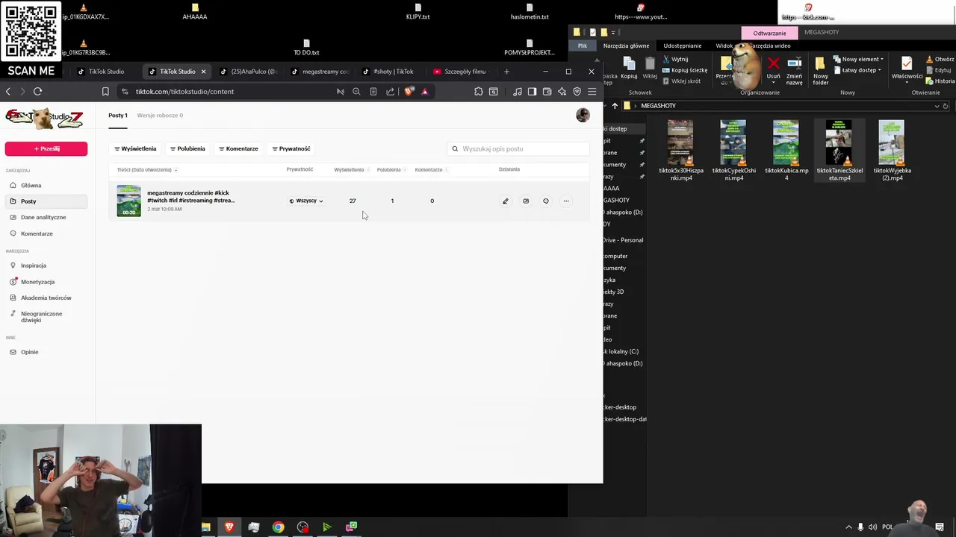Open the Prywatność filter dropdown
This screenshot has height=537, width=956.
coord(291,148)
